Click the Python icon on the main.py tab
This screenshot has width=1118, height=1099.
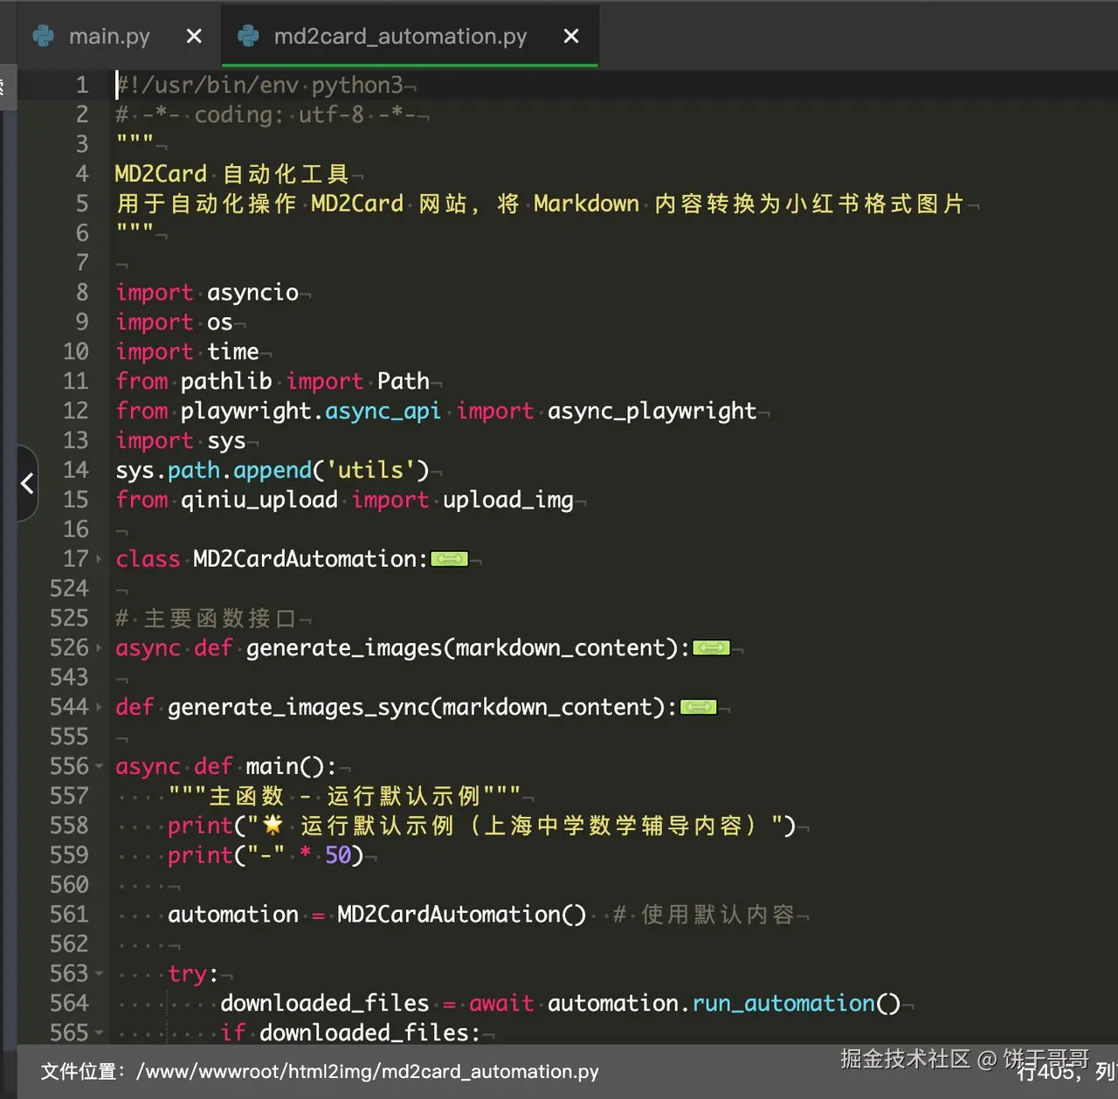pos(44,36)
